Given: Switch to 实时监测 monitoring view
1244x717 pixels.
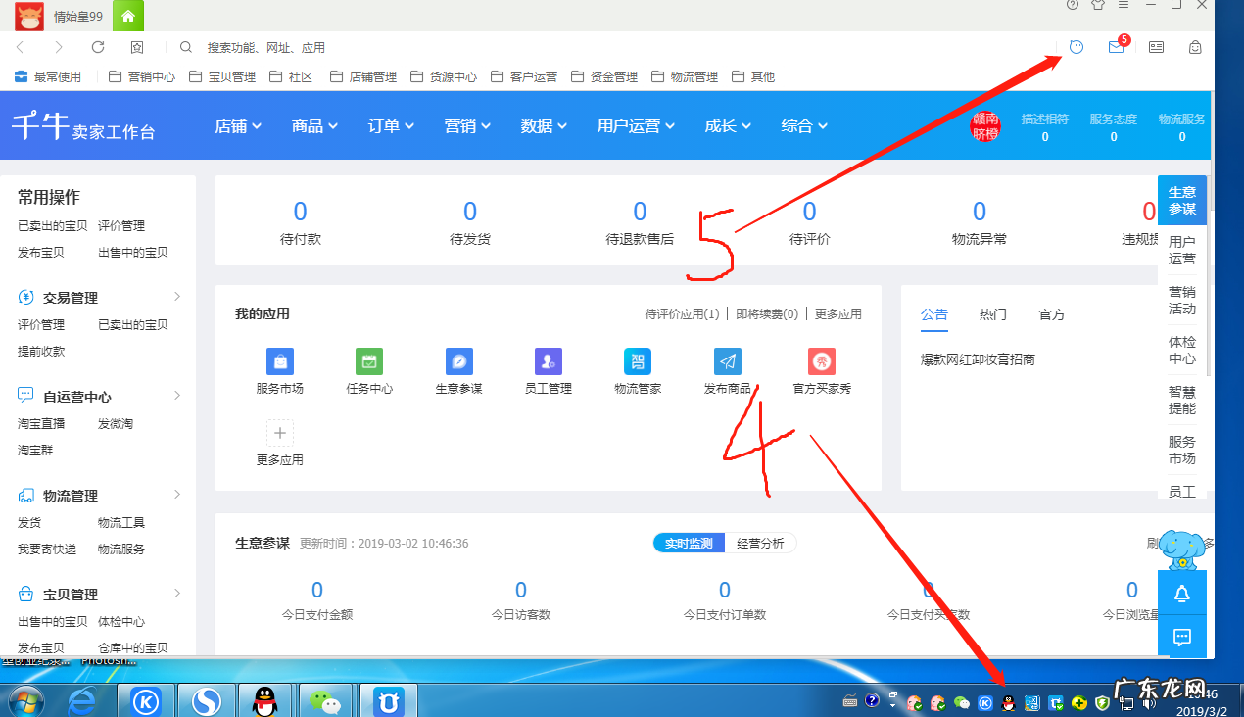Looking at the screenshot, I should (x=688, y=542).
